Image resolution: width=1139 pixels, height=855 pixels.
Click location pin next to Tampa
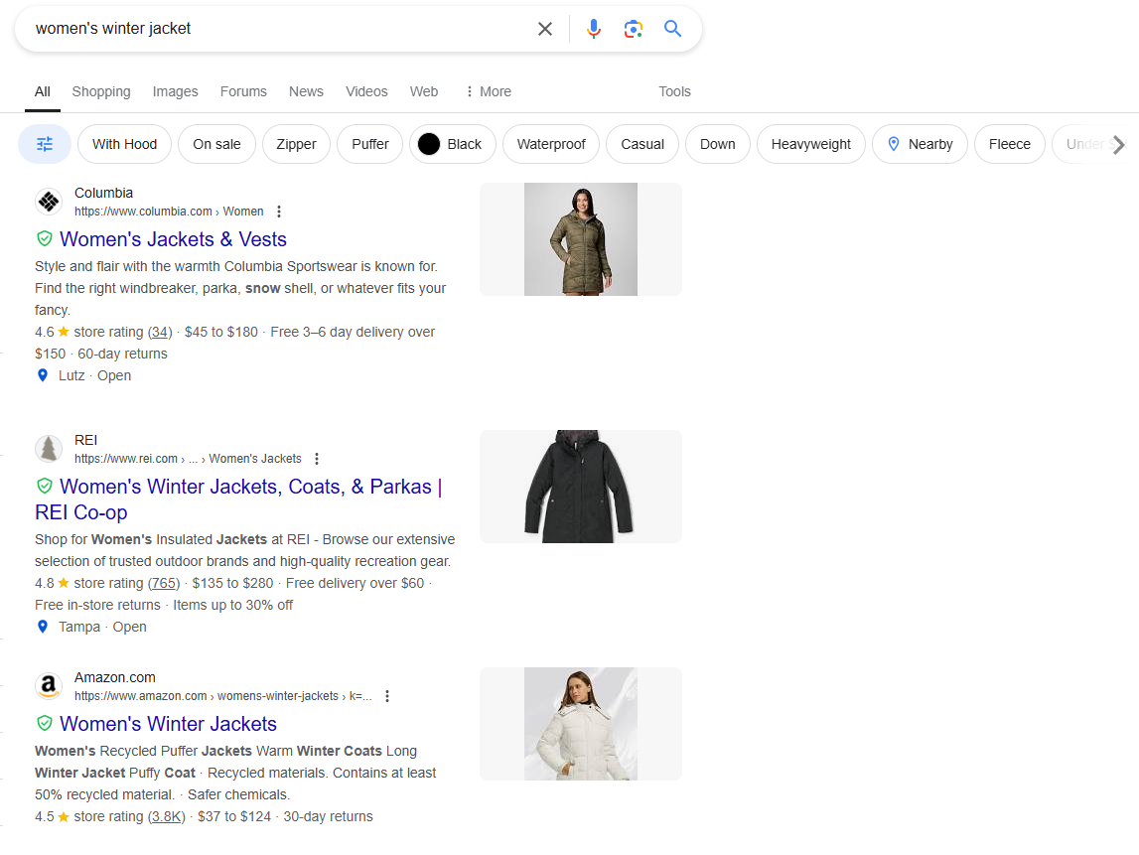point(43,627)
